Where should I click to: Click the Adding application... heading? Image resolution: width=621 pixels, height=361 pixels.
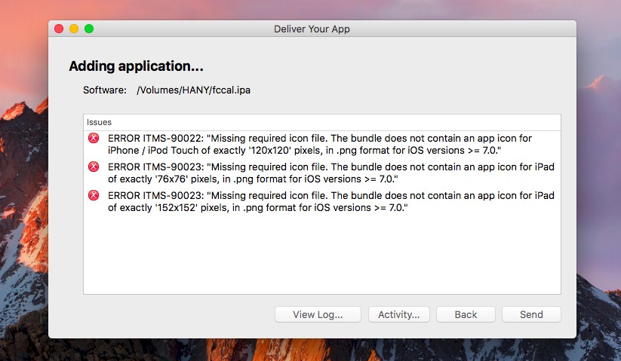click(x=137, y=66)
